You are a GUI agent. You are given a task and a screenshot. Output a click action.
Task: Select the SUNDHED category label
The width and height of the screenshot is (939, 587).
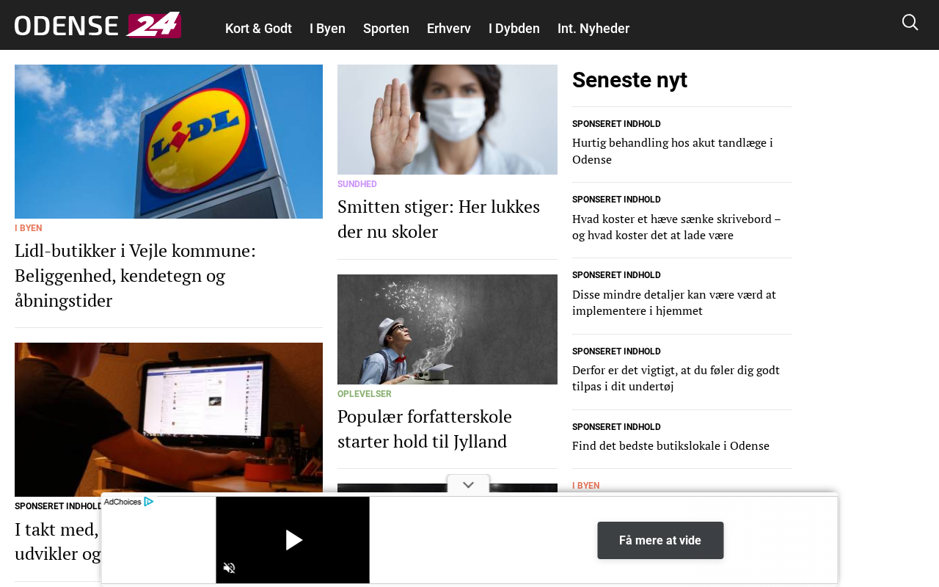point(357,184)
